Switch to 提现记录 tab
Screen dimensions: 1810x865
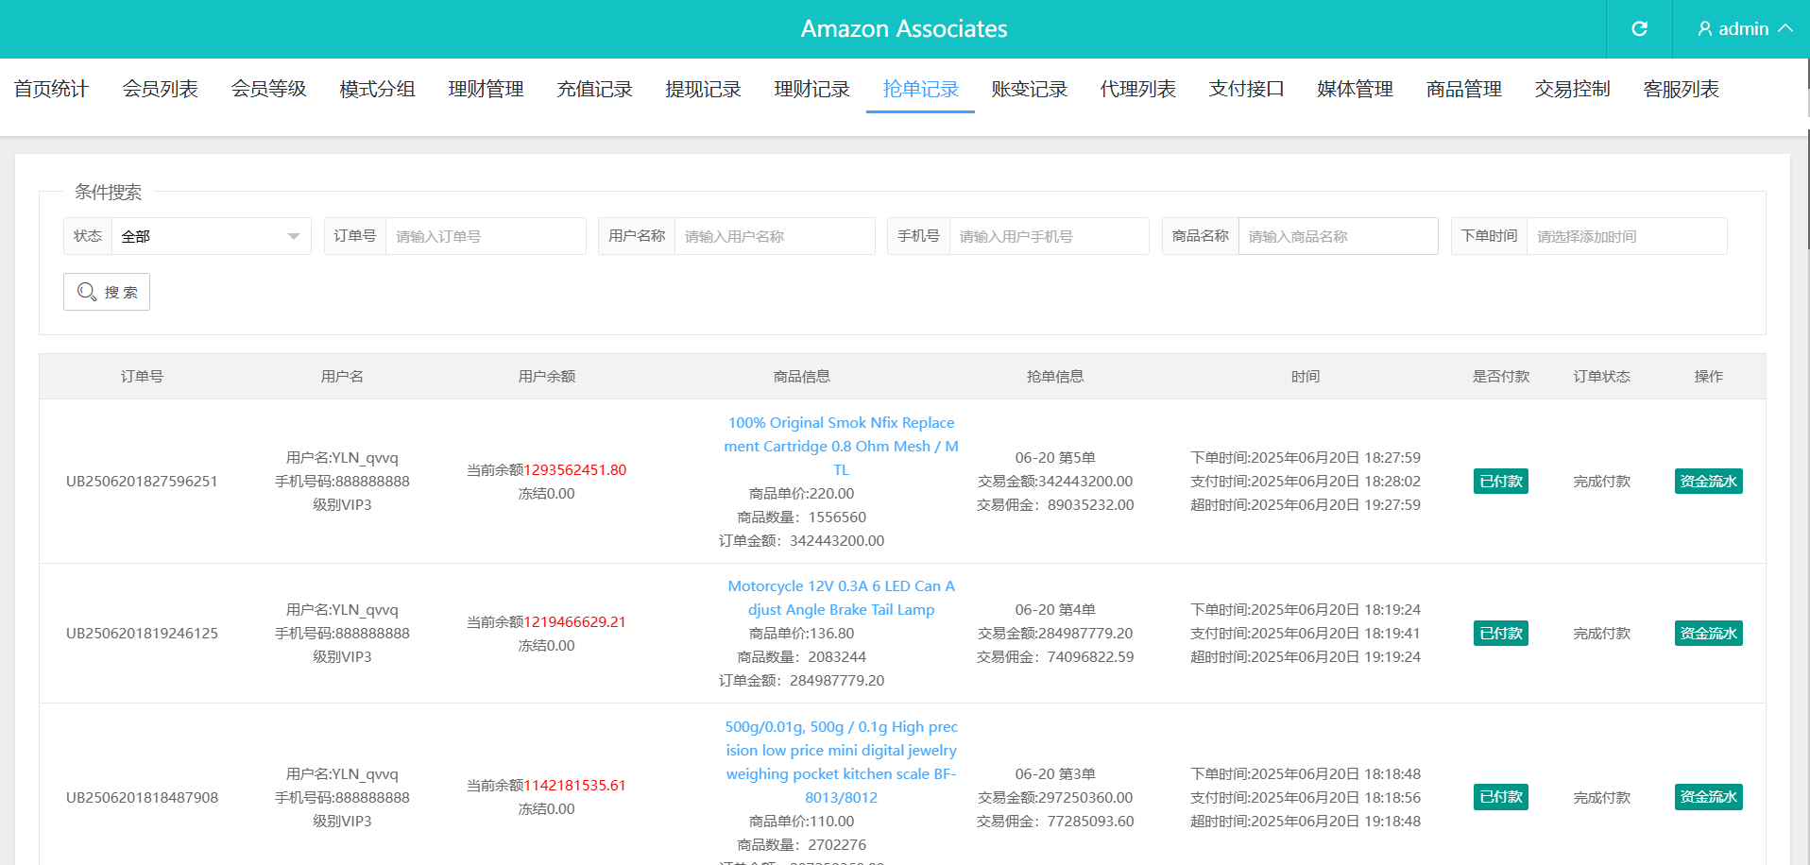coord(704,89)
